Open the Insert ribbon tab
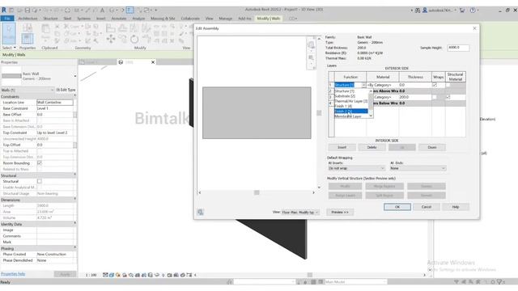 (100, 19)
